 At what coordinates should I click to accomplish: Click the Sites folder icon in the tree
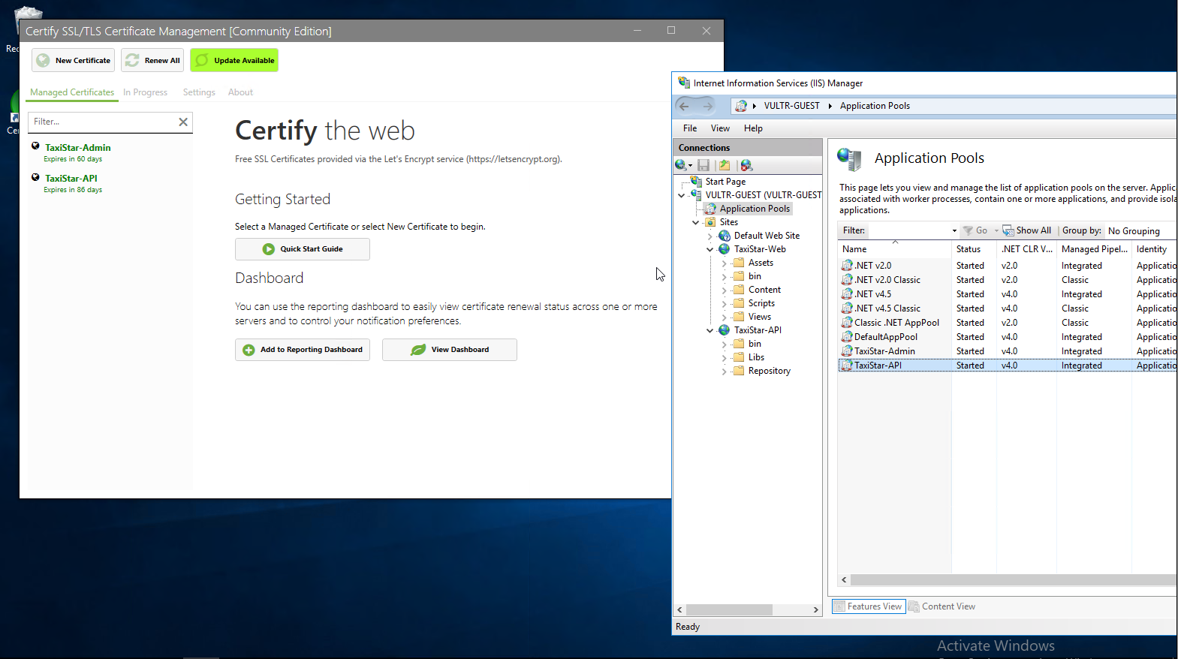710,222
